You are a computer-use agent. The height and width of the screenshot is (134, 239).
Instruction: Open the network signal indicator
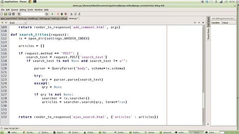click(x=221, y=1)
